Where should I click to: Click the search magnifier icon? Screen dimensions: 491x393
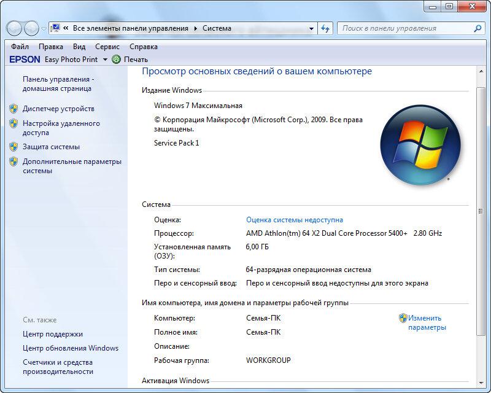477,28
